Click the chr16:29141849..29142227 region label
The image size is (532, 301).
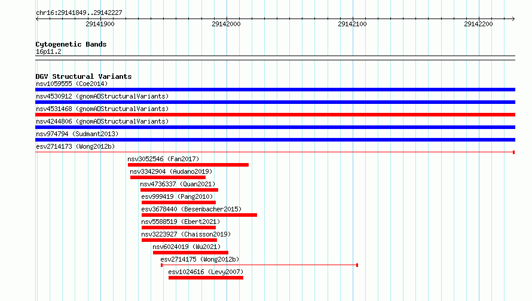(79, 13)
